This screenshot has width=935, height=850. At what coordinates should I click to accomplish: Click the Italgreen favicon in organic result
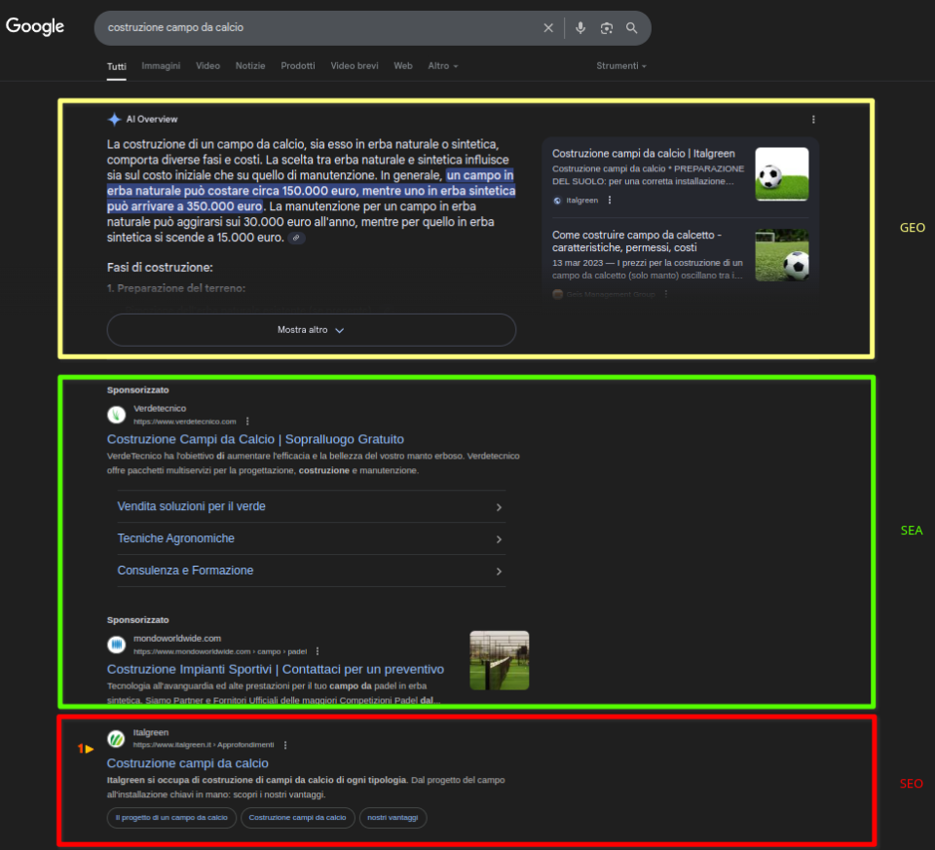116,739
